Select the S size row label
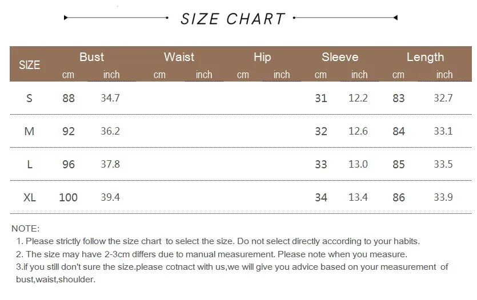The height and width of the screenshot is (300, 477). tap(30, 98)
